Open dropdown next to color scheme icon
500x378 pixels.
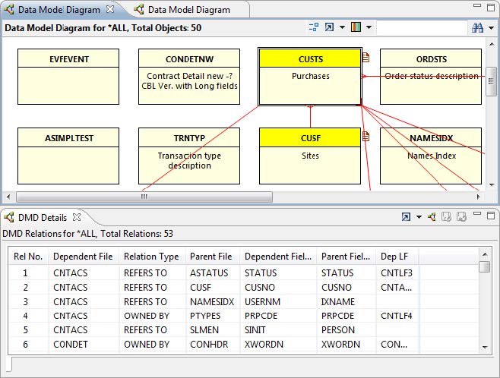point(369,27)
